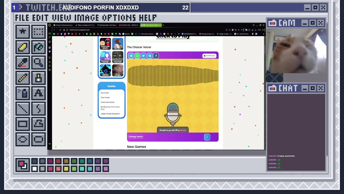Switch to the Video completo en YT tab
This screenshot has height=194, width=344.
point(85,25)
